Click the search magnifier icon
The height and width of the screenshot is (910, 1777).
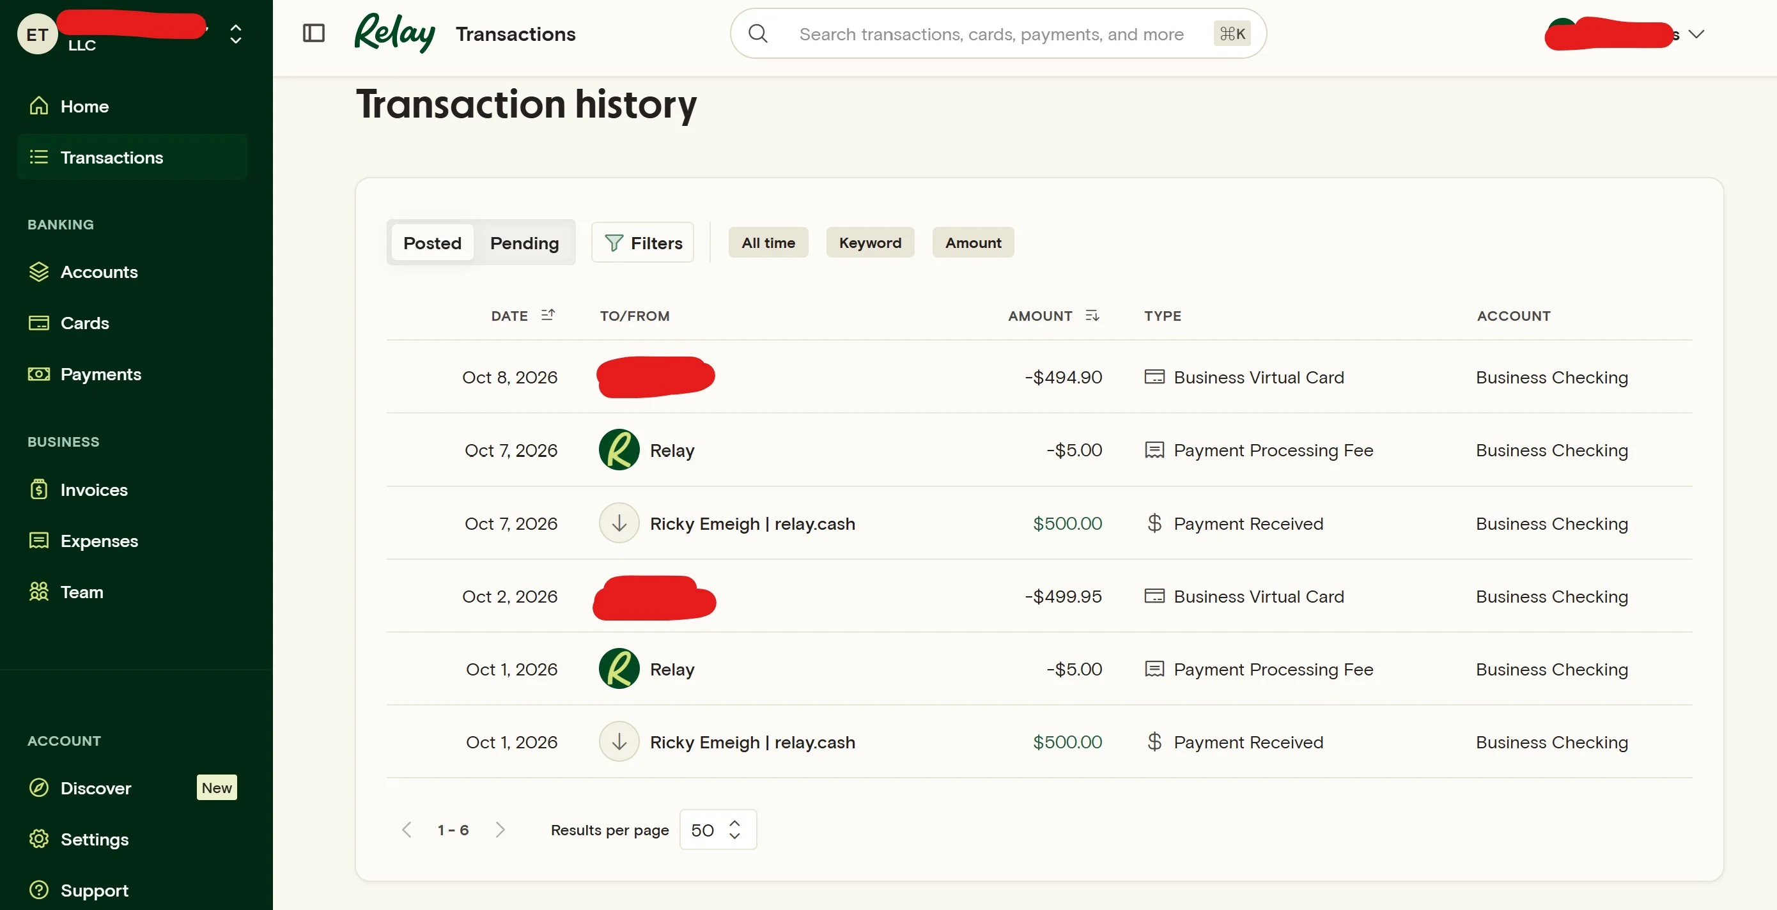758,33
